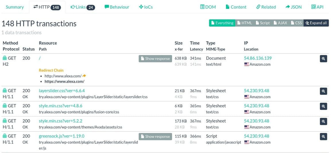Click application/javascript MIME type text
Viewport: 332px width, 153px height.
223,143
